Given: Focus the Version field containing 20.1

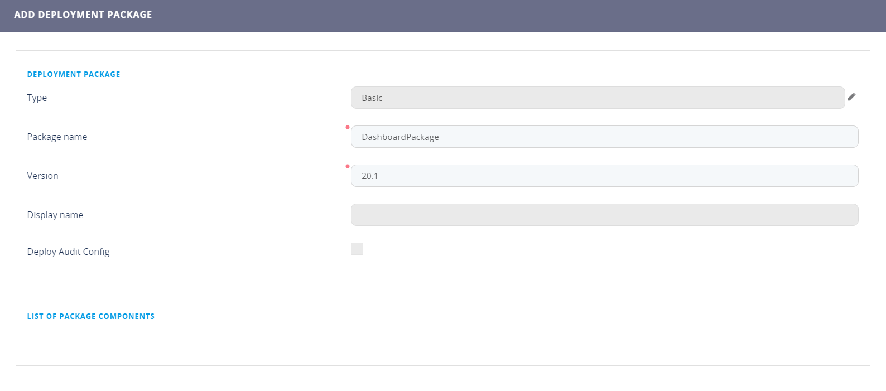Looking at the screenshot, I should tap(604, 176).
